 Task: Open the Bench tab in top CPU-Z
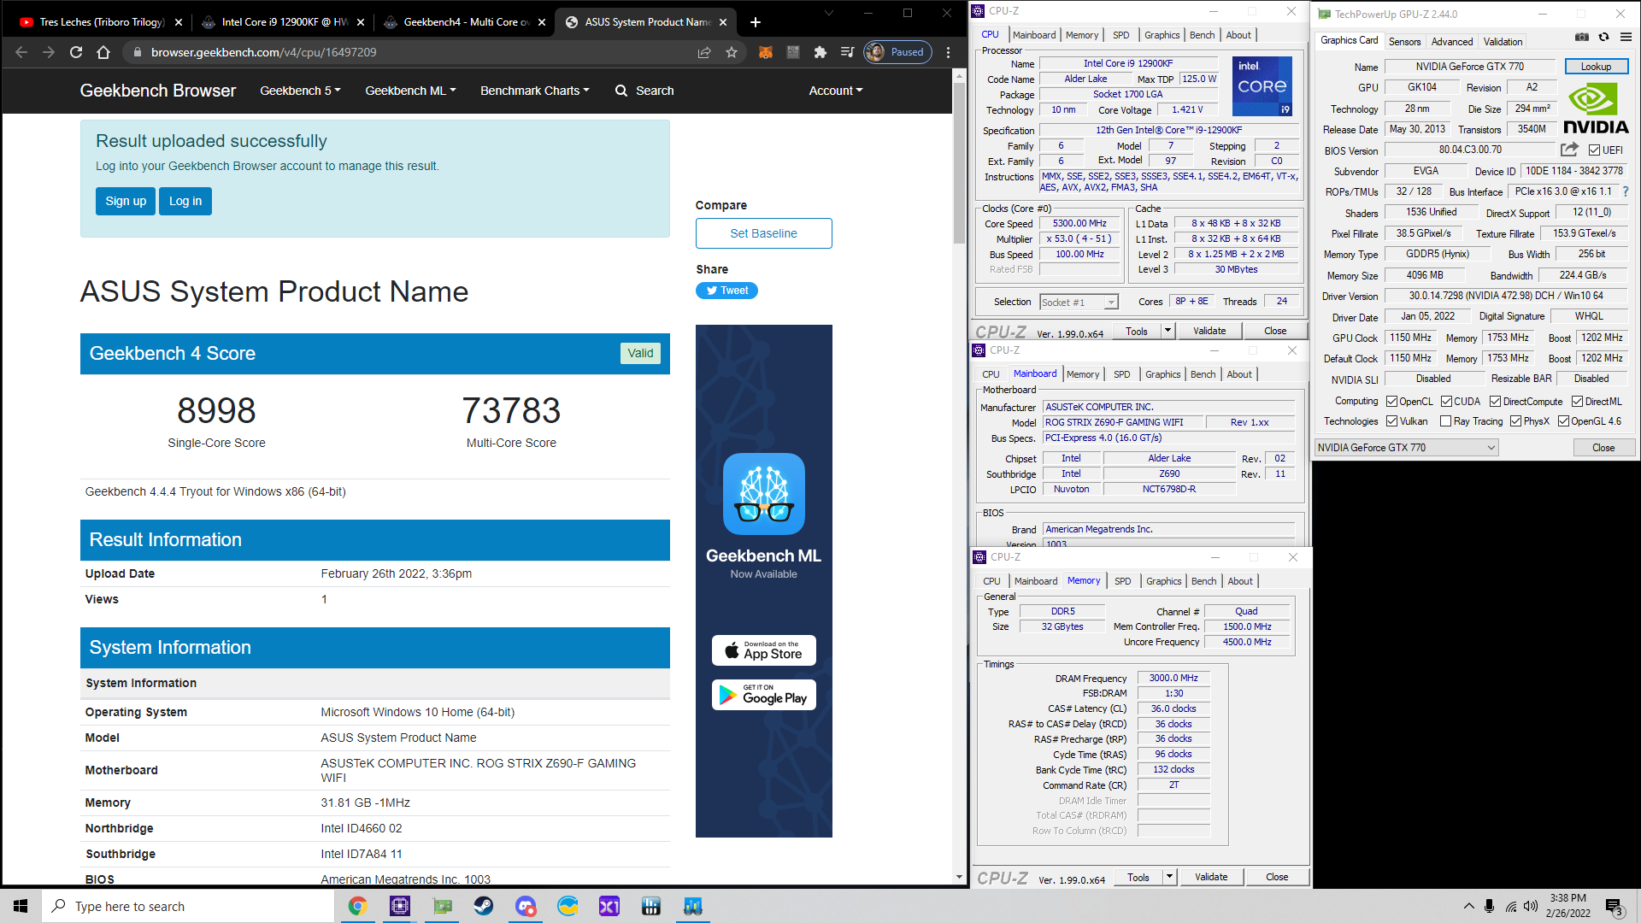(x=1202, y=35)
